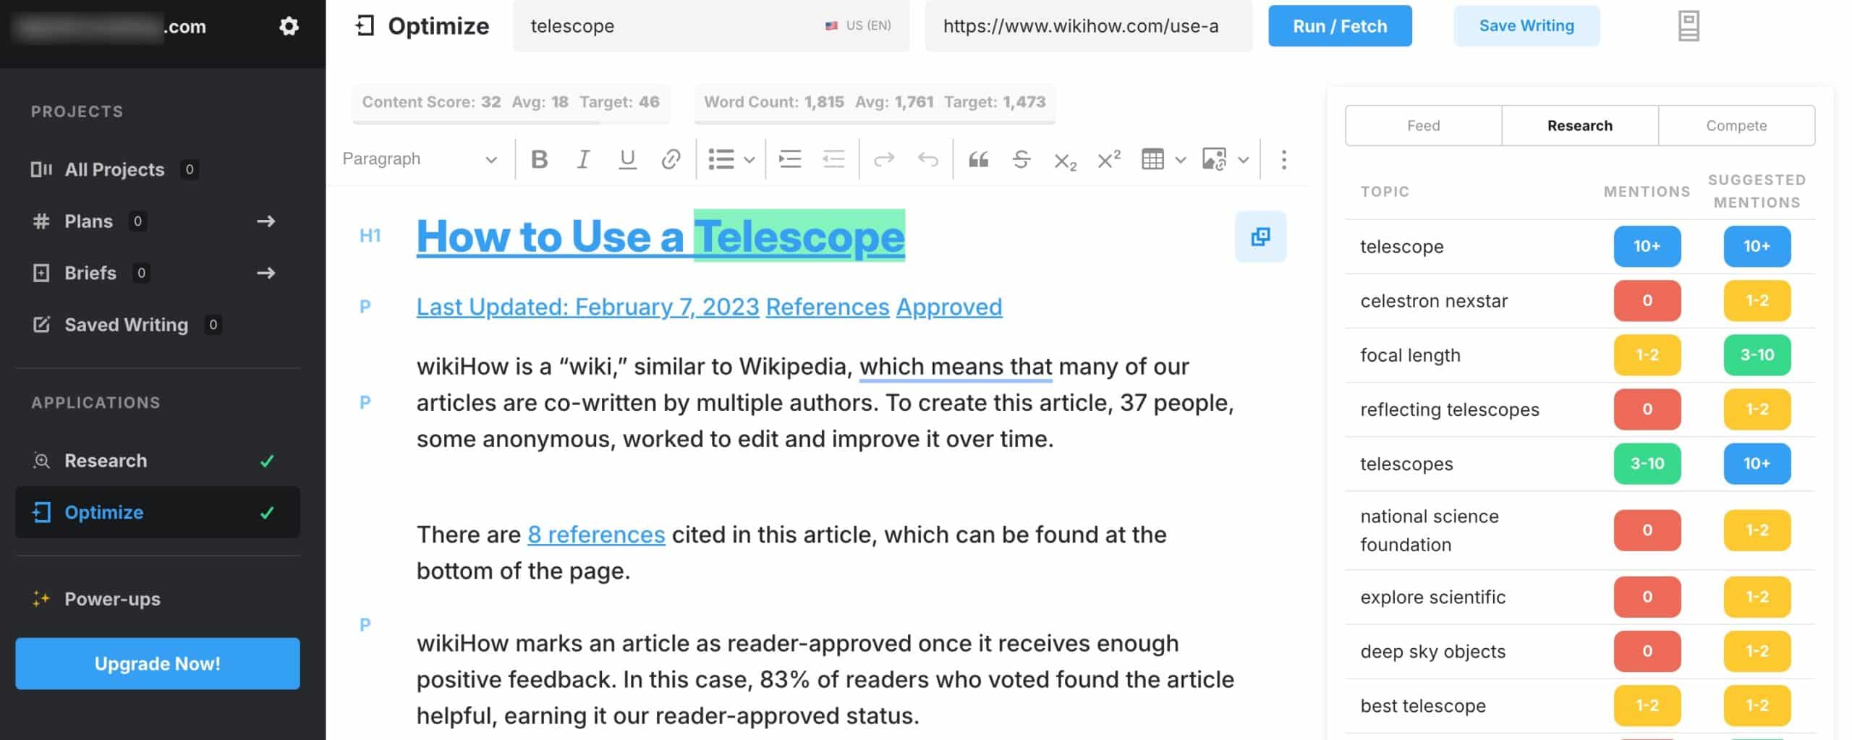Screen dimensions: 1852x740
Task: Switch to the Feed tab
Action: (x=1423, y=125)
